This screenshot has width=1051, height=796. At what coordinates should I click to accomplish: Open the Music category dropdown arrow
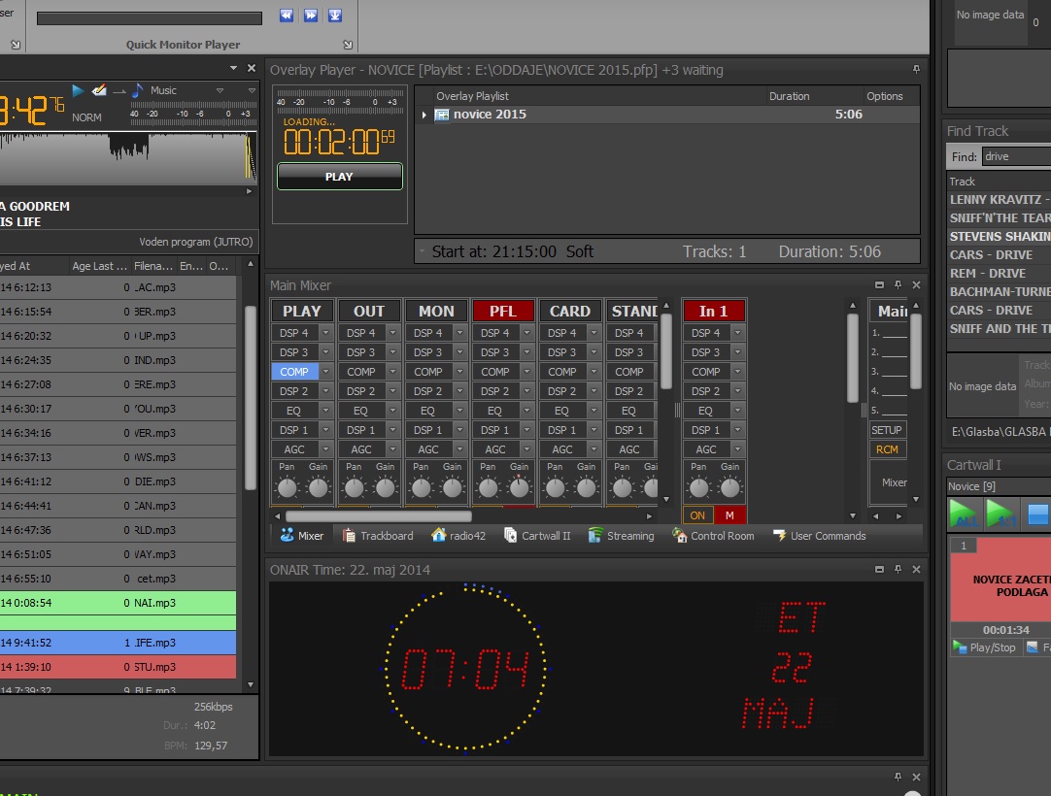click(220, 90)
